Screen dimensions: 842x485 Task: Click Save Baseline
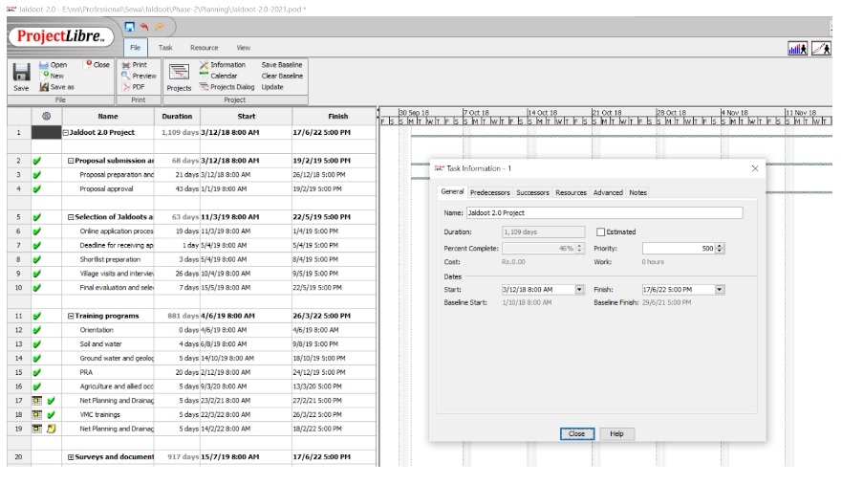[282, 64]
